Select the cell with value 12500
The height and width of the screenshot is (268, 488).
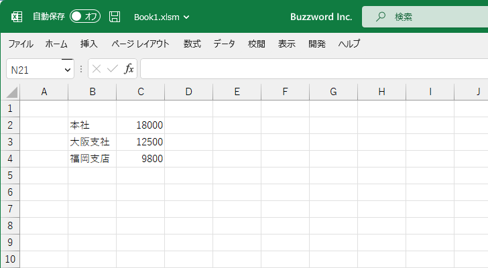141,142
